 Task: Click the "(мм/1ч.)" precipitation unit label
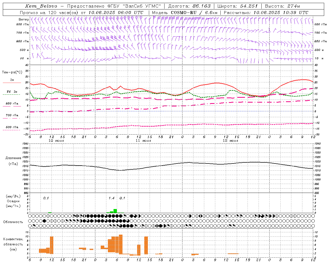click(13, 206)
